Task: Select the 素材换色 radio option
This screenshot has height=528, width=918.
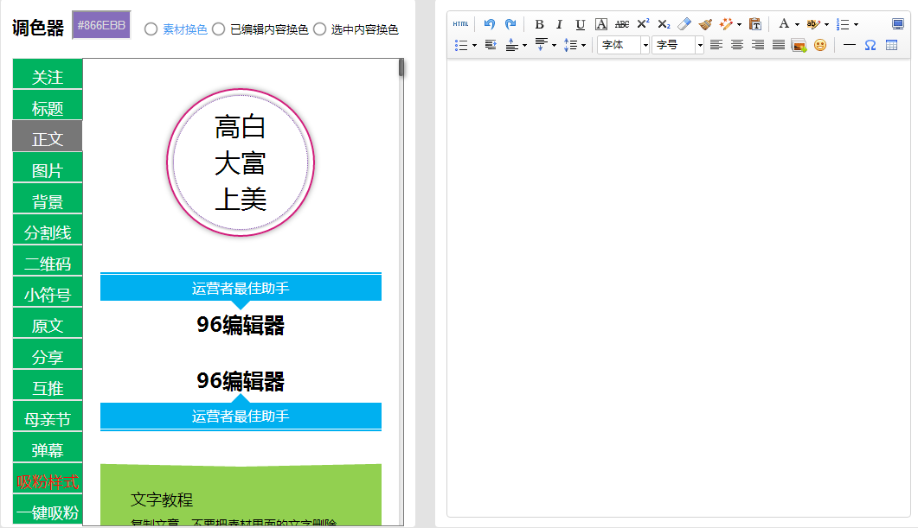Action: pos(151,29)
